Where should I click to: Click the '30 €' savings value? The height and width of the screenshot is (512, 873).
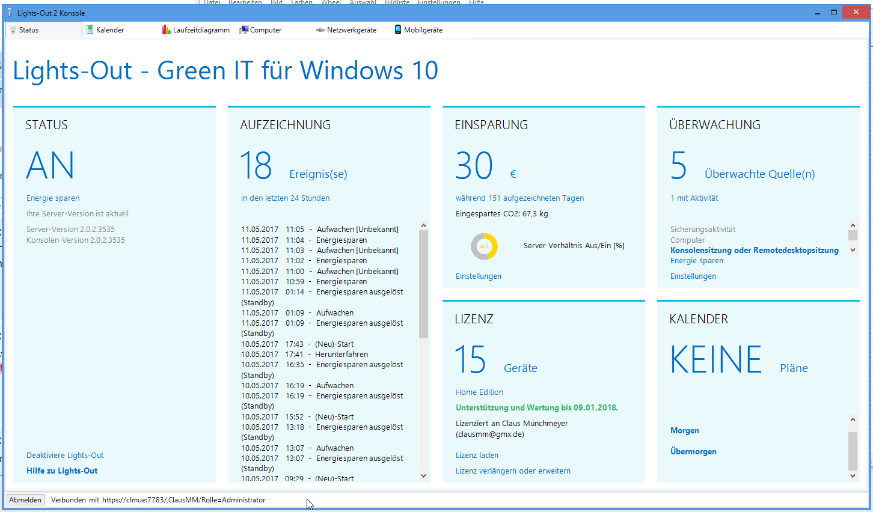[486, 166]
